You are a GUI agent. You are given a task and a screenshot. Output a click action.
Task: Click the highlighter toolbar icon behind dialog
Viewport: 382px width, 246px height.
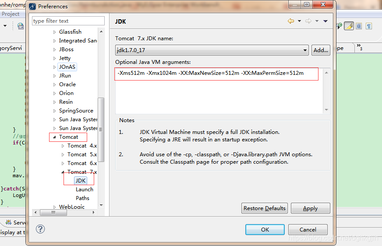[x=349, y=26]
